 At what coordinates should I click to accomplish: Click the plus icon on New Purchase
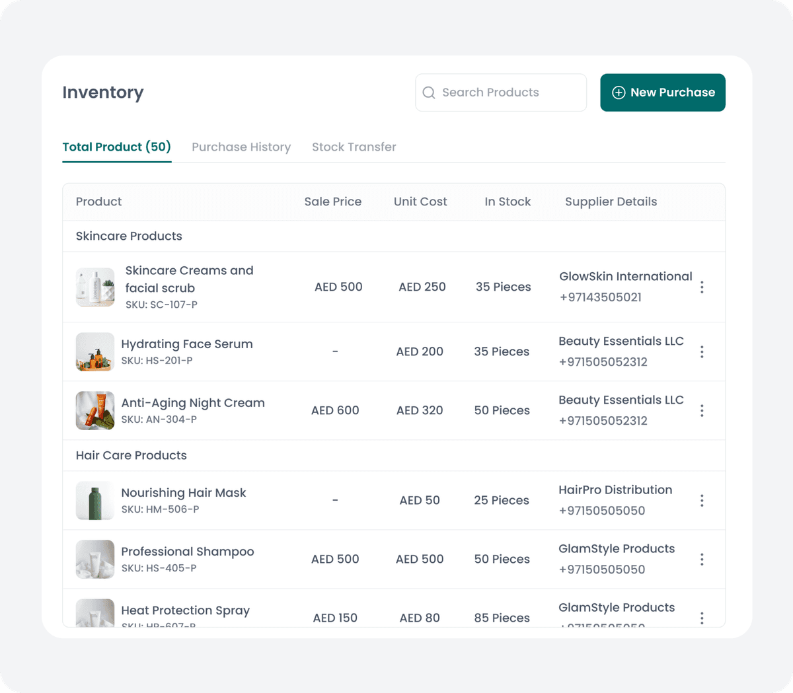[x=618, y=92]
